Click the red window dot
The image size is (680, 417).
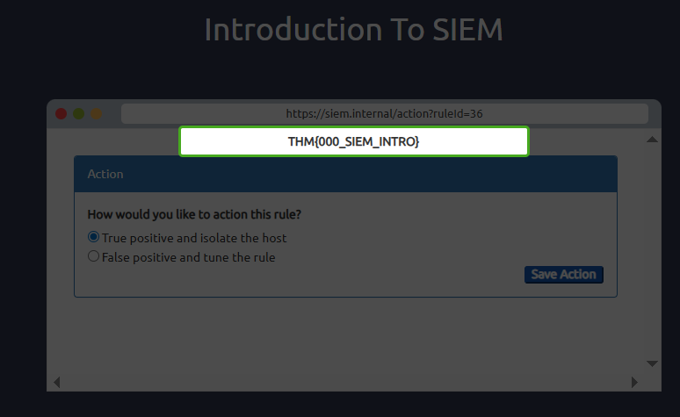coord(61,113)
